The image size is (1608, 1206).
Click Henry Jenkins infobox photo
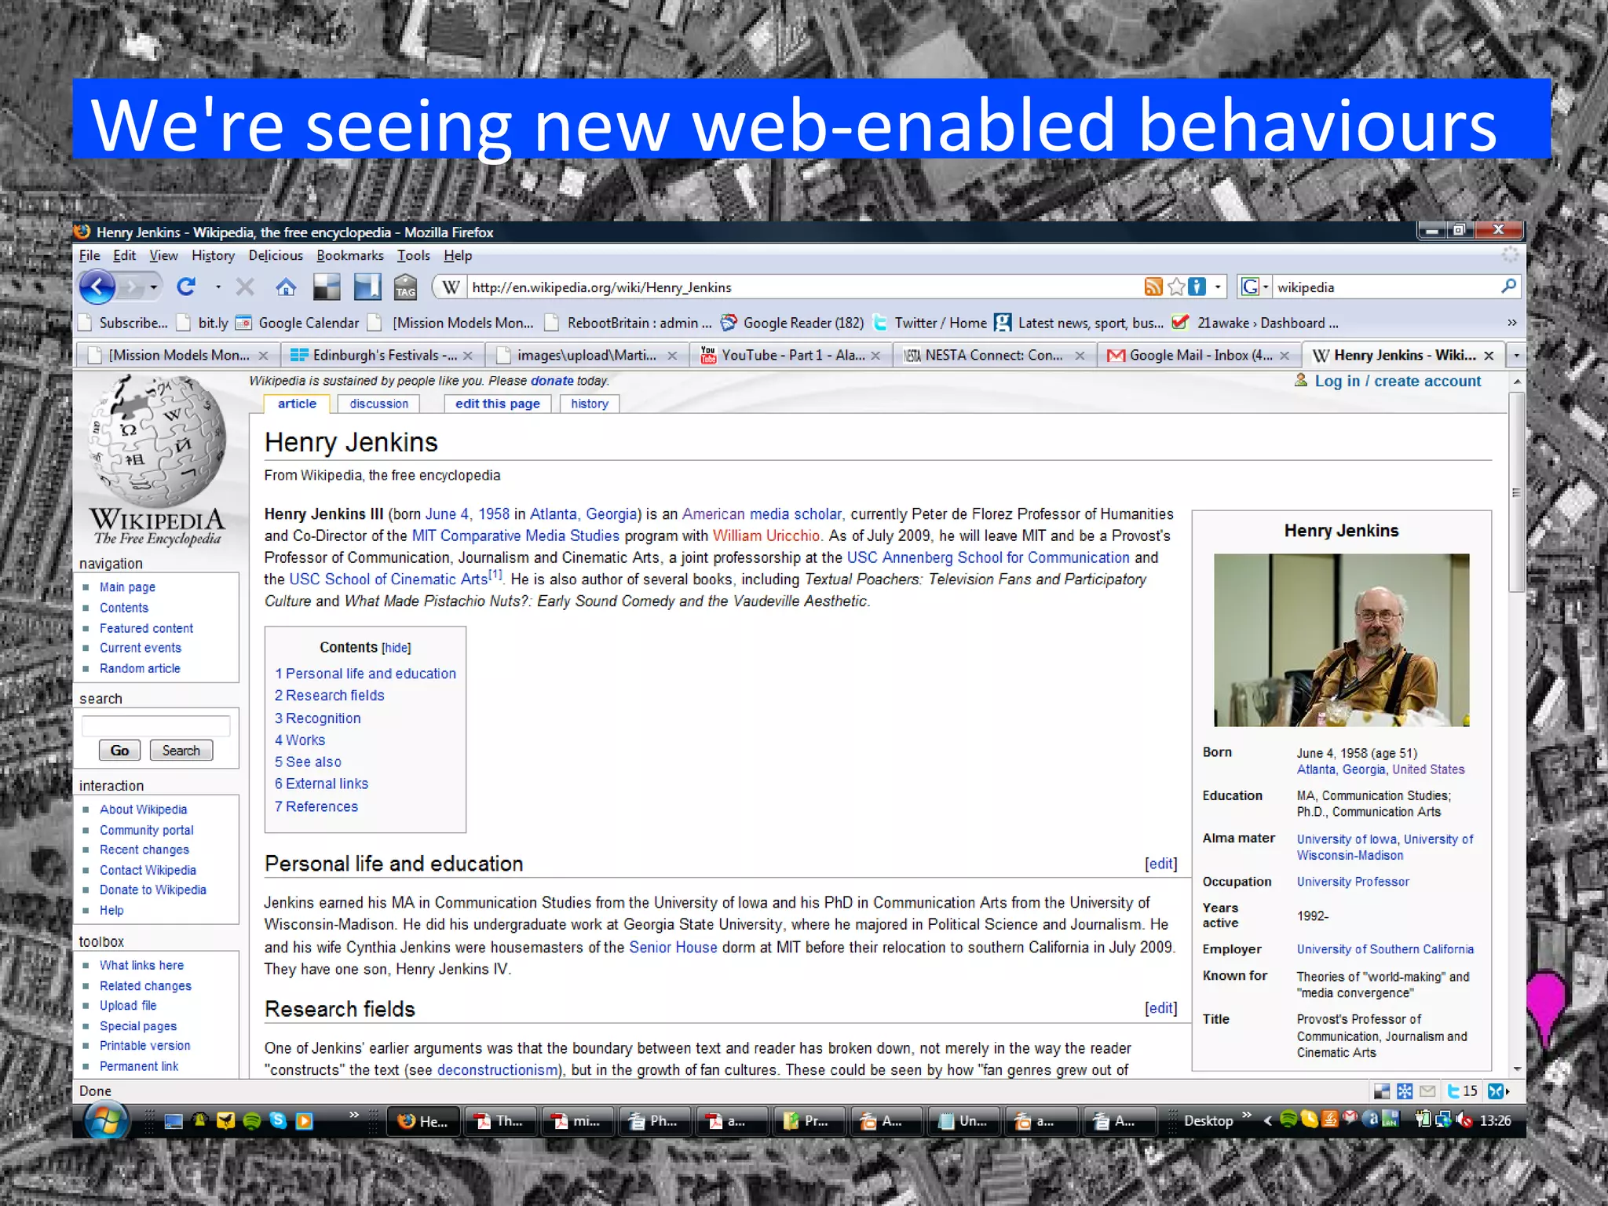click(x=1341, y=640)
